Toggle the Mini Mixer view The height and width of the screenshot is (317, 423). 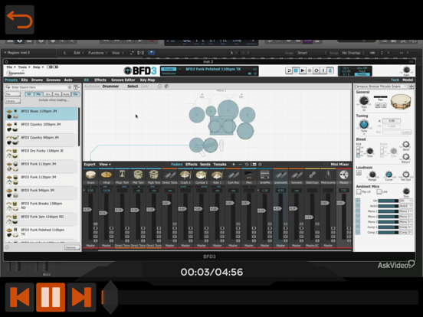pyautogui.click(x=339, y=164)
